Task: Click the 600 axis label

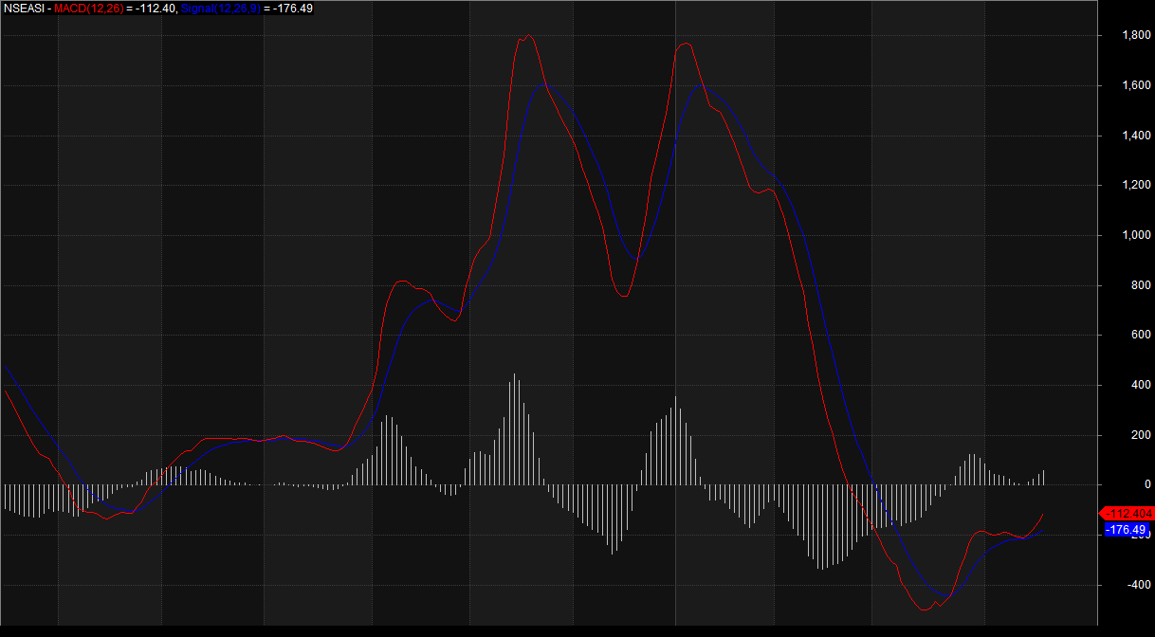Action: pos(1132,335)
